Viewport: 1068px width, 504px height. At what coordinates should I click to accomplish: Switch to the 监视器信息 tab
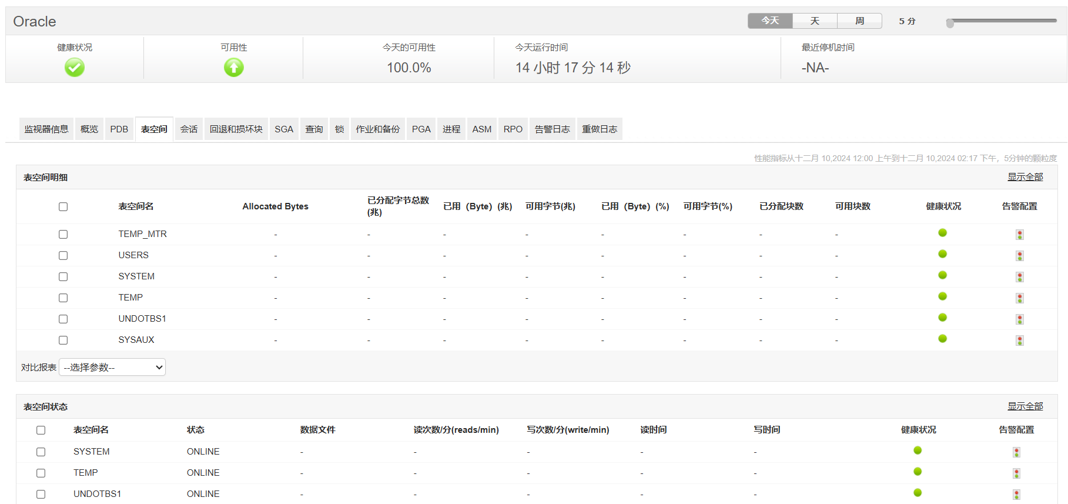pos(46,129)
